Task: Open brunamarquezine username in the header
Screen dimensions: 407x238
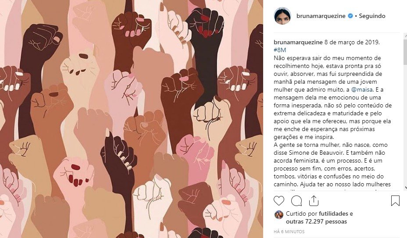Action: click(x=321, y=16)
